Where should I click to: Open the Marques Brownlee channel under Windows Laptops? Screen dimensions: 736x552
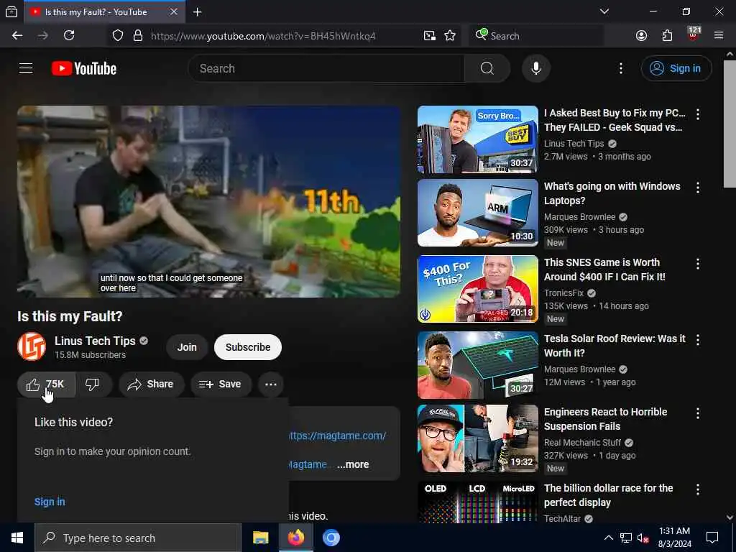[x=580, y=217]
